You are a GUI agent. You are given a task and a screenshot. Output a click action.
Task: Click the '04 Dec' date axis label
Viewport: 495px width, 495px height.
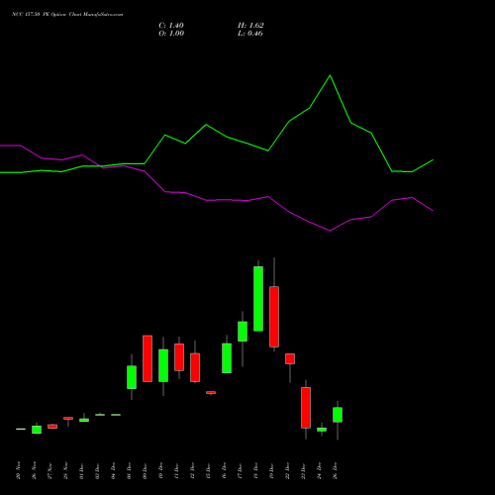(113, 471)
